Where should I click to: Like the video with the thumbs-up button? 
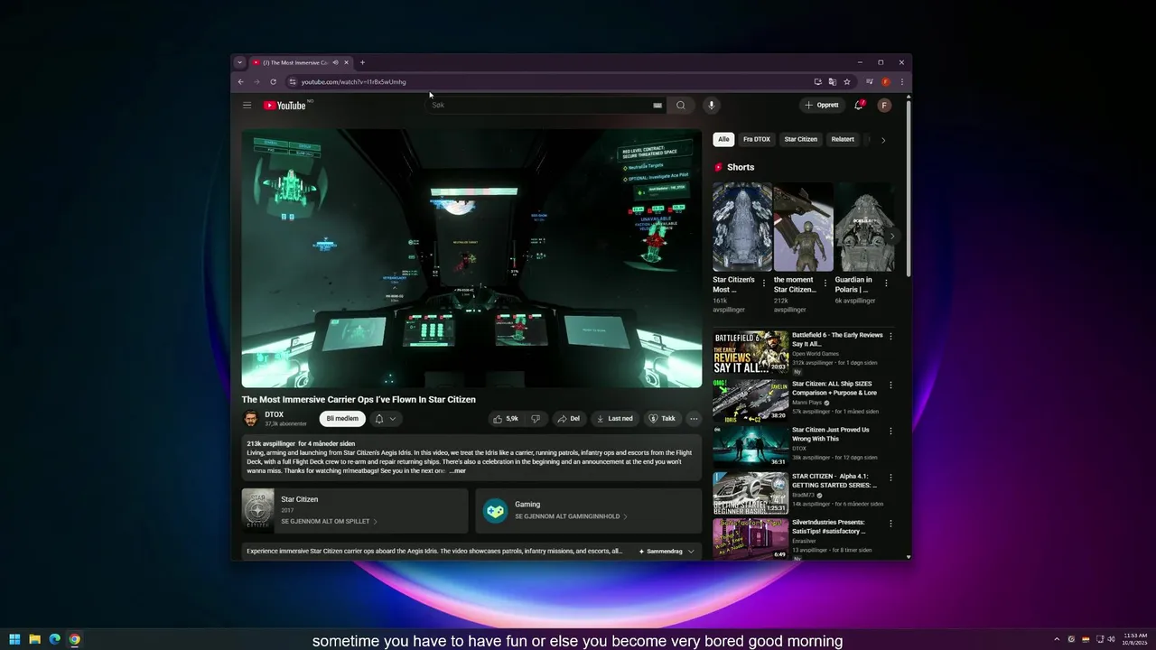[506, 419]
